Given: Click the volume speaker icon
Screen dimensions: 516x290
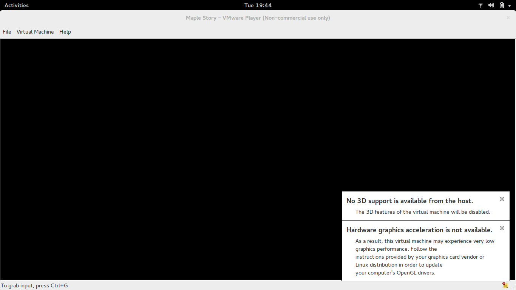Looking at the screenshot, I should pyautogui.click(x=491, y=5).
